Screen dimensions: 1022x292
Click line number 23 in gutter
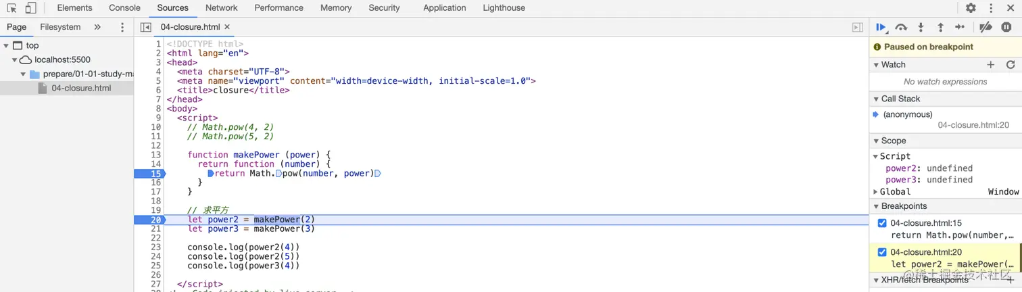pyautogui.click(x=156, y=247)
